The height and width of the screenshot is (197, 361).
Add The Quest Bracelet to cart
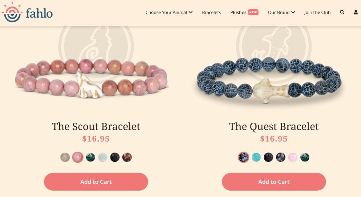coord(274,182)
